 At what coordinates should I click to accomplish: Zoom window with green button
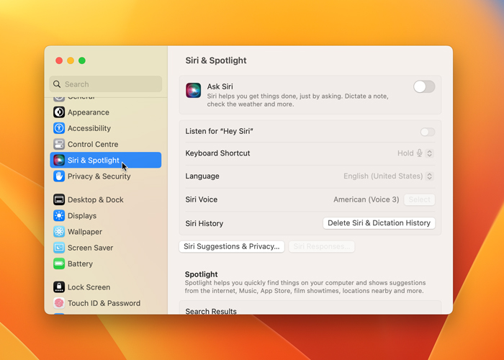pyautogui.click(x=82, y=60)
